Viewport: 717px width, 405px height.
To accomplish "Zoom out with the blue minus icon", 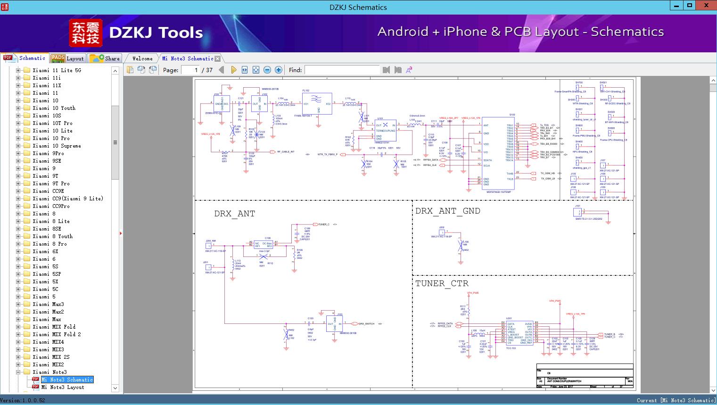I will point(267,70).
